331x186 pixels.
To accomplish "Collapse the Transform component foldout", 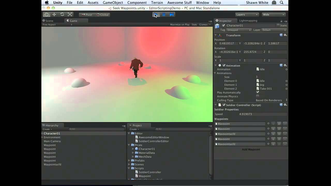I will pos(215,35).
